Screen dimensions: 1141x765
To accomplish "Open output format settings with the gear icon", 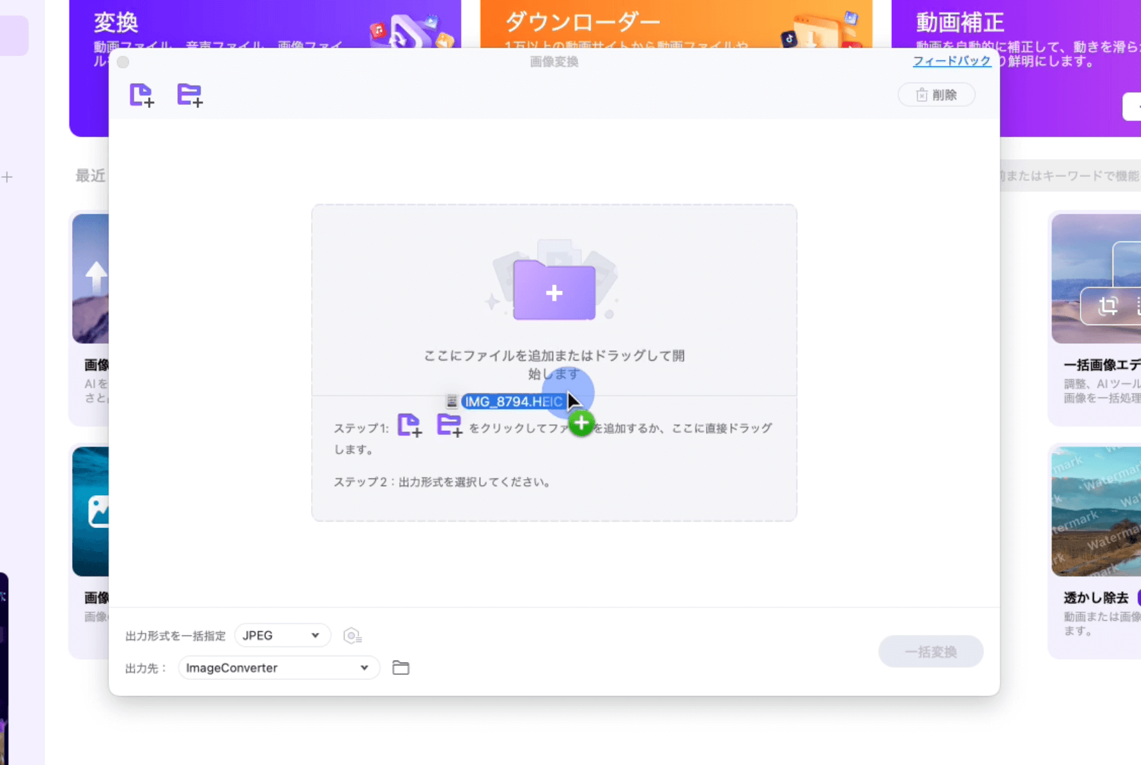I will click(x=352, y=636).
